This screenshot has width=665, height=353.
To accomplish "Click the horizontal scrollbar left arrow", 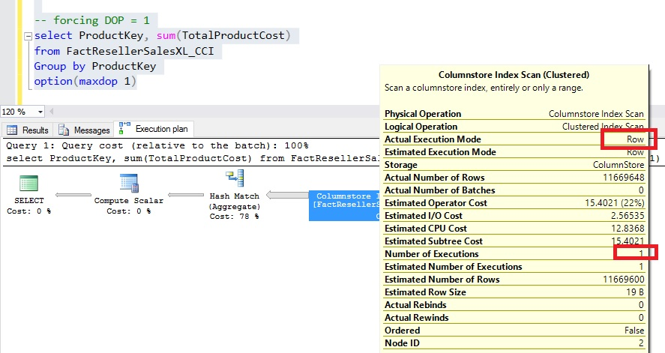I will click(50, 111).
